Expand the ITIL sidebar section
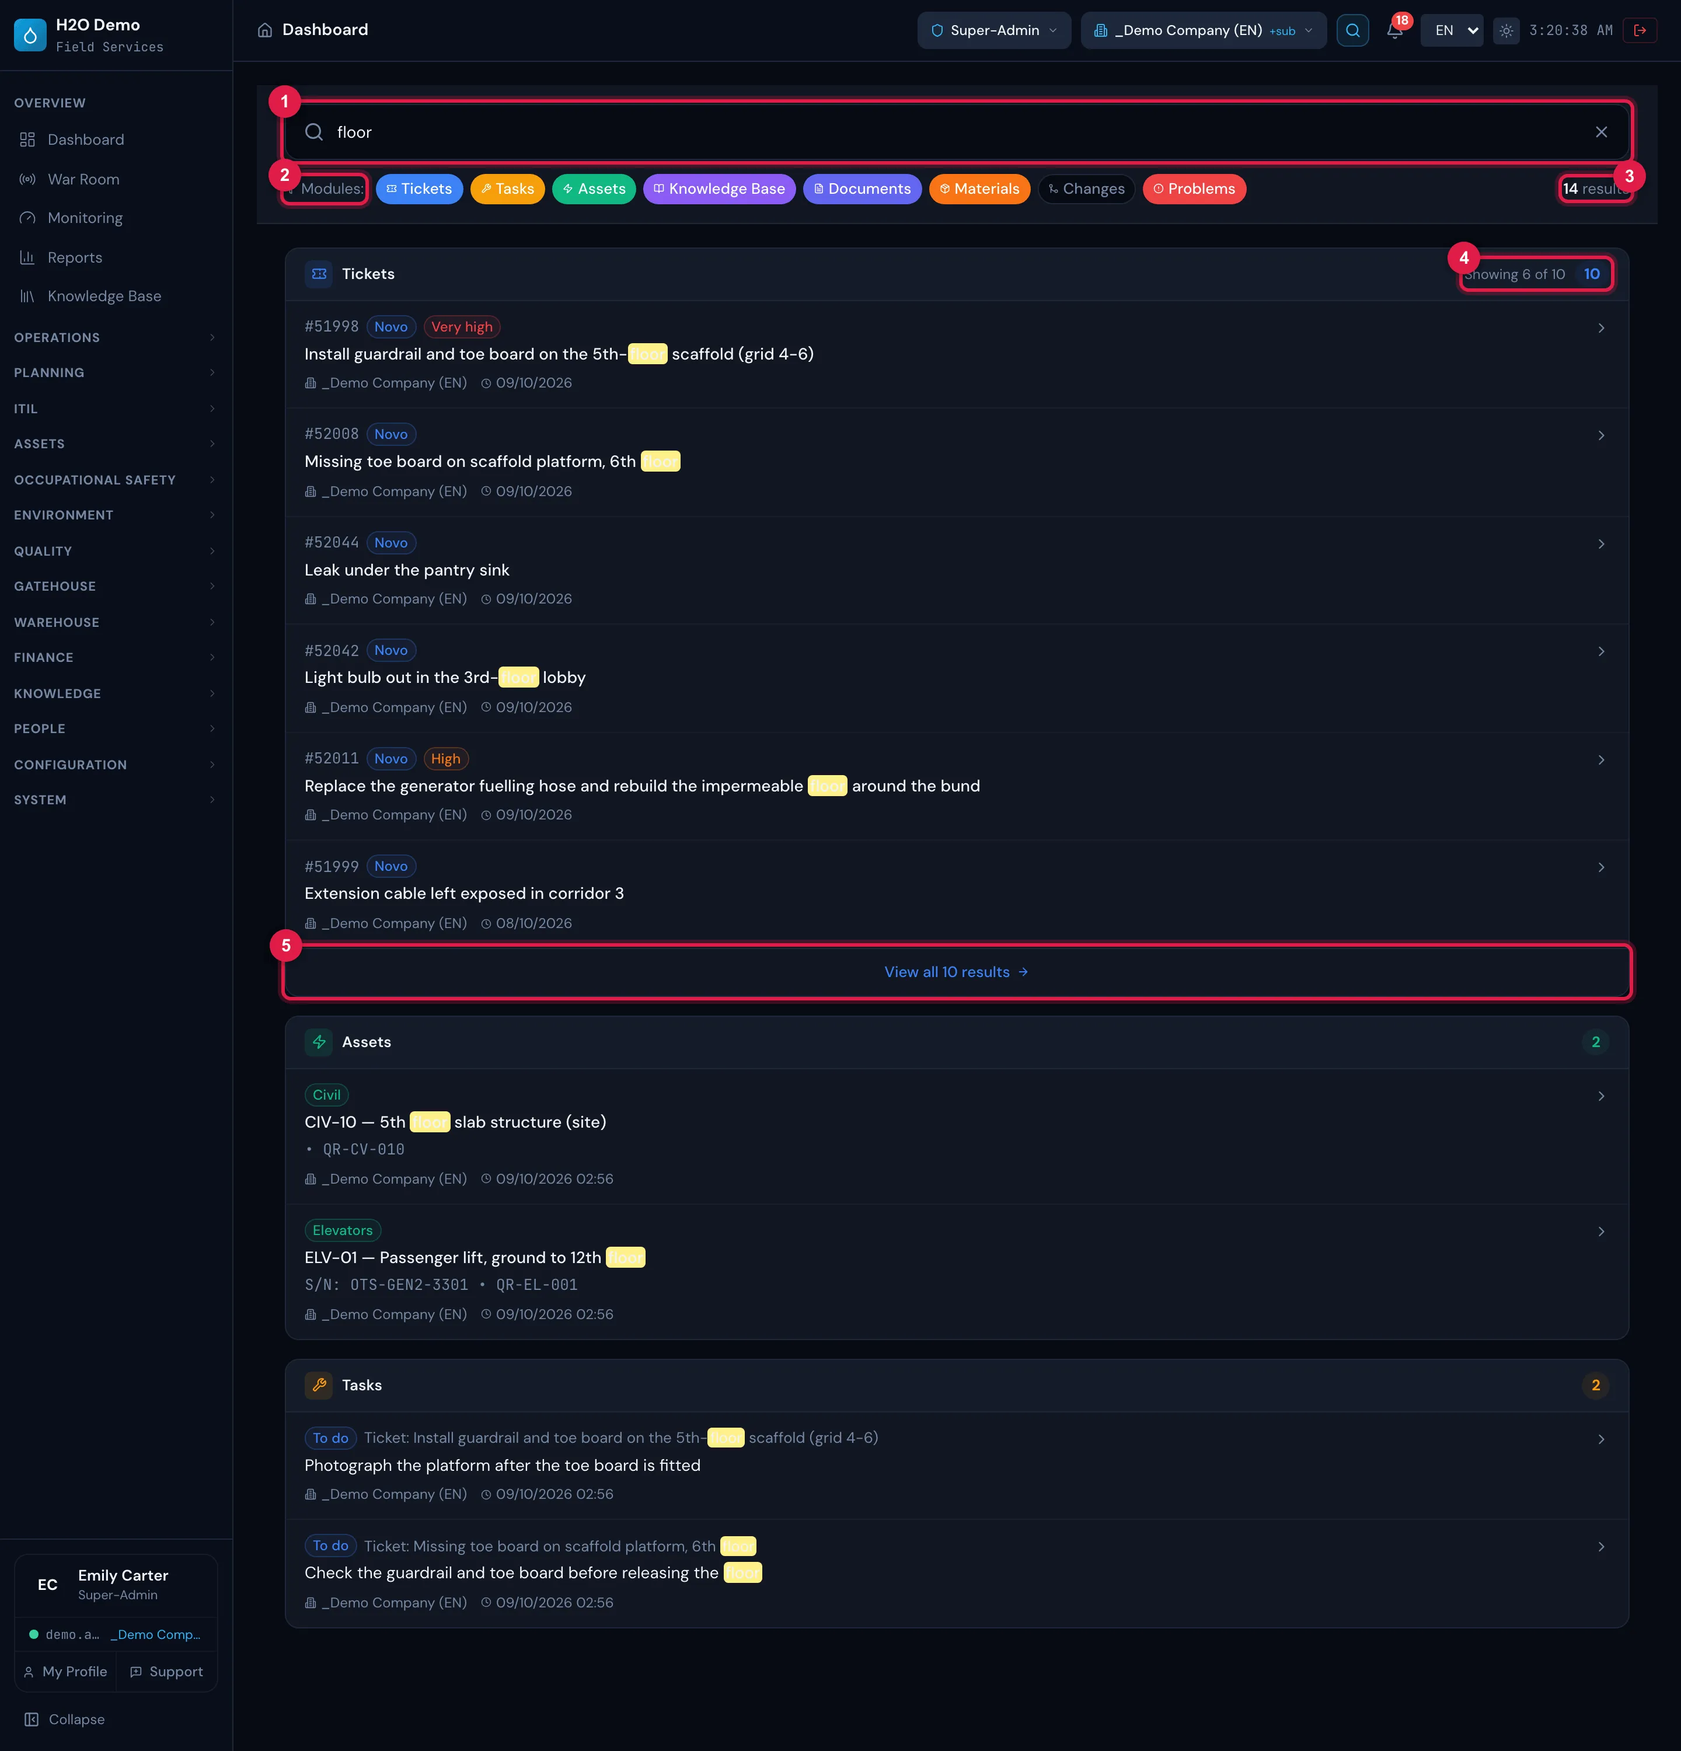Screen dimensions: 1681x1751 115,409
